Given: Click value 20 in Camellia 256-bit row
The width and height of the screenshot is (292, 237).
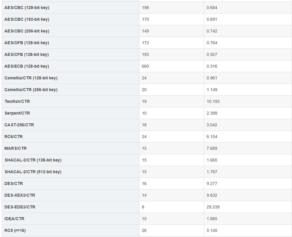Looking at the screenshot, I should click(x=144, y=89).
